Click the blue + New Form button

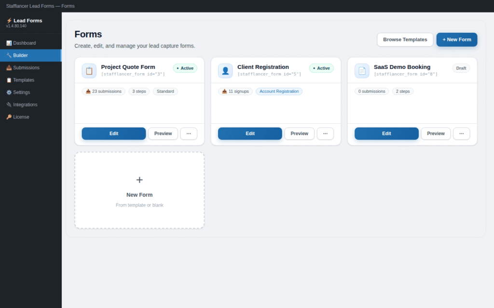point(457,39)
